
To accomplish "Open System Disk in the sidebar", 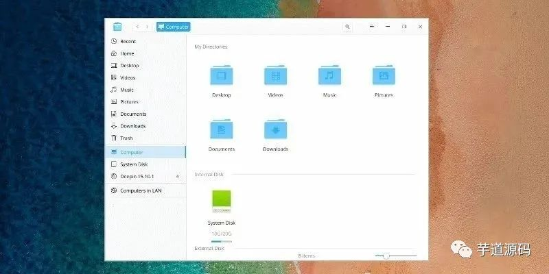I will [x=145, y=164].
